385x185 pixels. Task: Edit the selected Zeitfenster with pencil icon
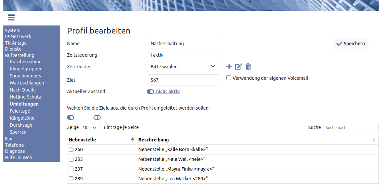(x=238, y=67)
